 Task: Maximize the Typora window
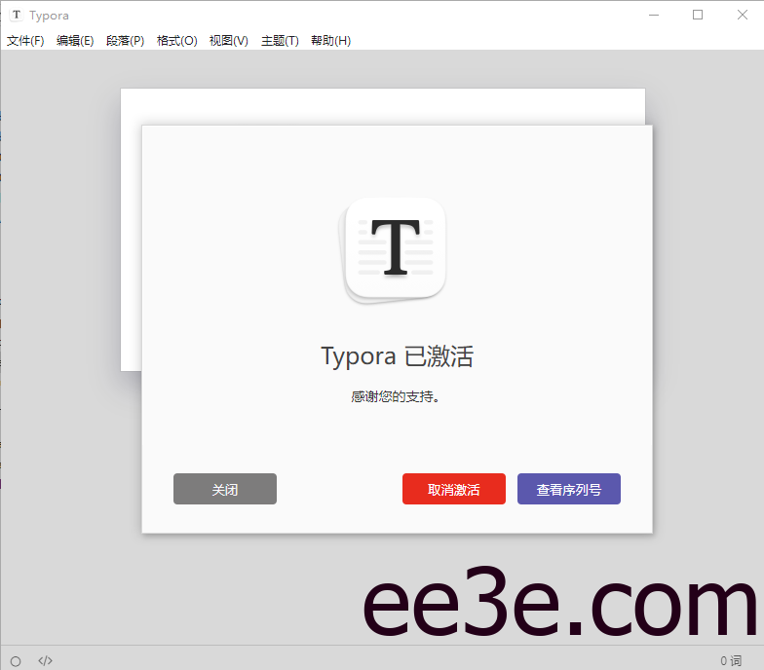coord(698,16)
